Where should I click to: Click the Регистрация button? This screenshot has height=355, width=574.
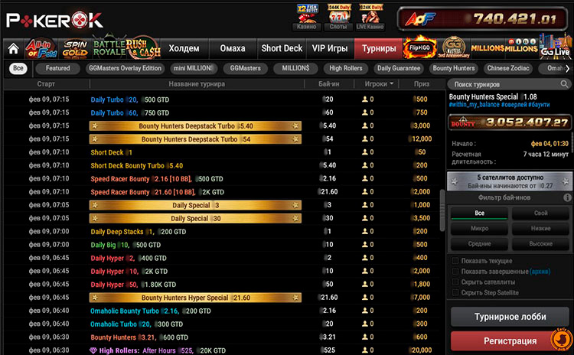pyautogui.click(x=510, y=341)
